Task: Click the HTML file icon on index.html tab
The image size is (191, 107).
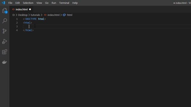Action: [x=13, y=9]
